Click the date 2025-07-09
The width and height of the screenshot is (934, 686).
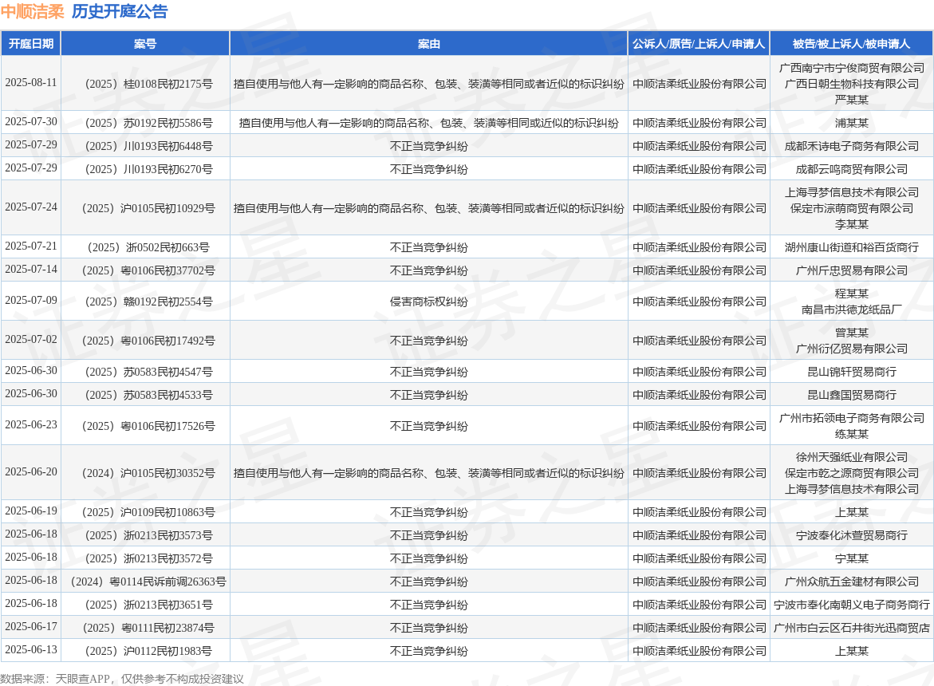[31, 300]
